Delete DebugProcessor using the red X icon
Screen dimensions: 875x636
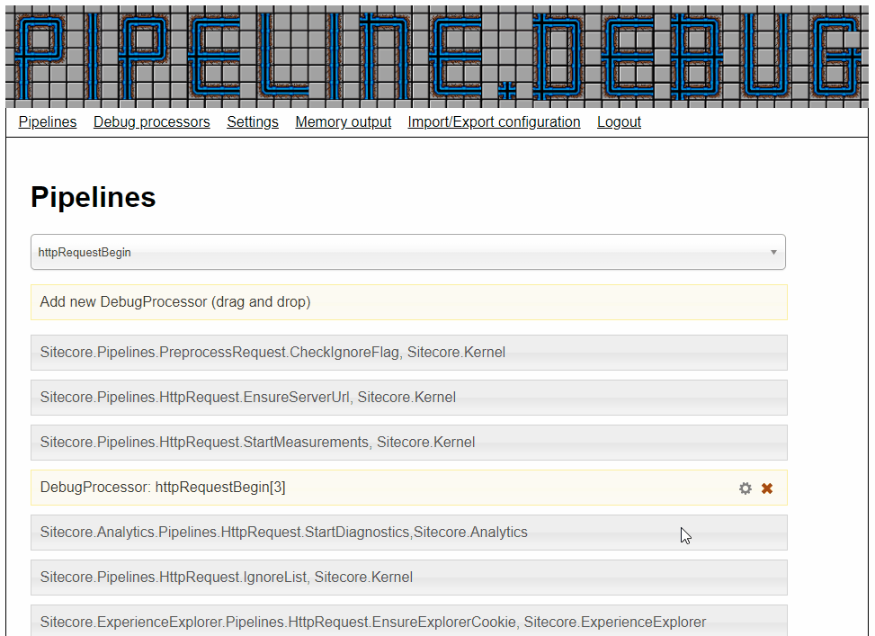click(766, 488)
